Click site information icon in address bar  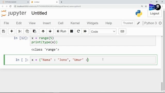pos(15,6)
